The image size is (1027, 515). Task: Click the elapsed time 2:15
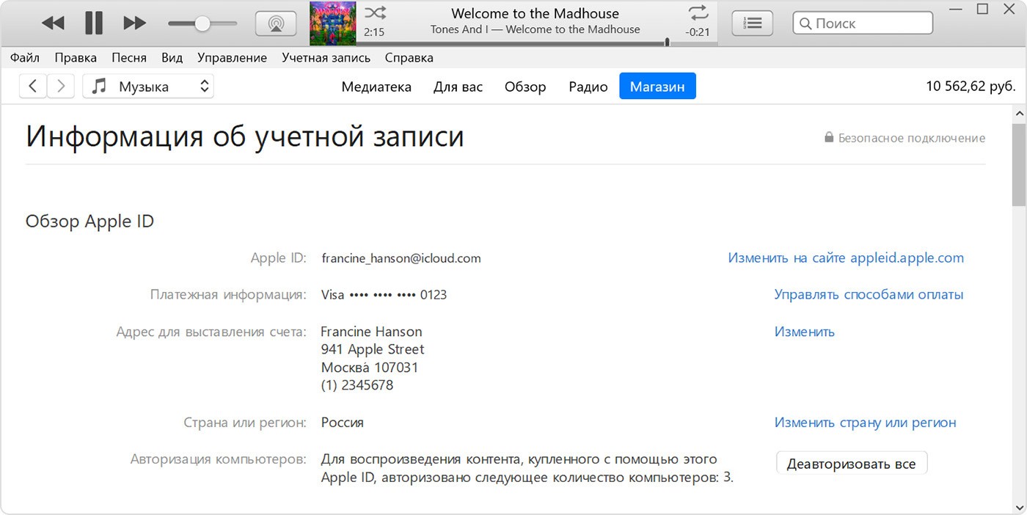tap(374, 32)
